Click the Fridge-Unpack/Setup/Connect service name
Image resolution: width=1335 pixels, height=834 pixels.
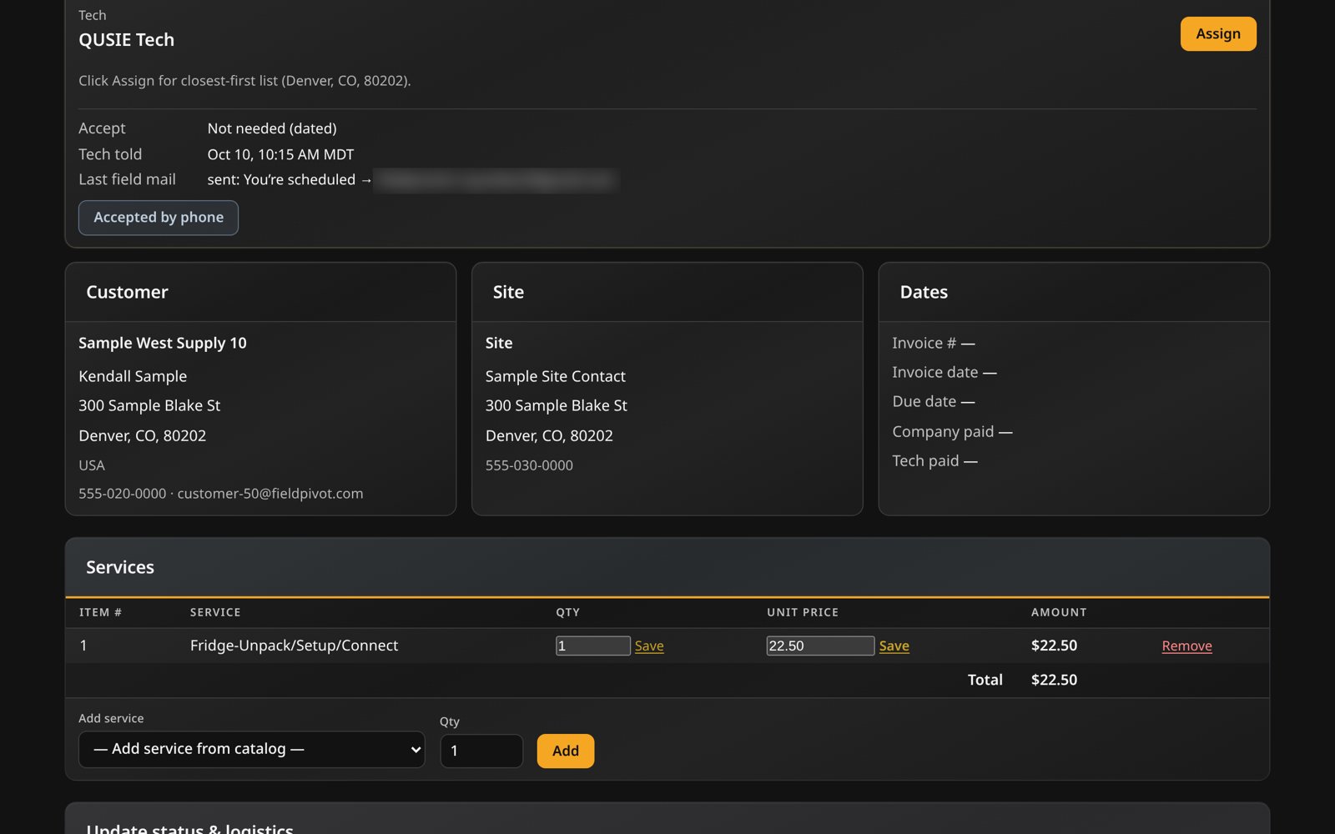(294, 646)
